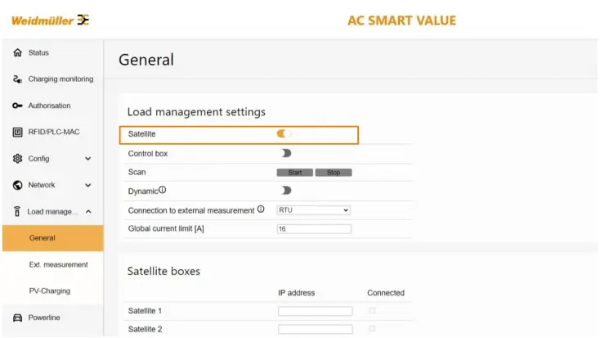Open the RTU connection dropdown
600x338 pixels.
pos(314,210)
